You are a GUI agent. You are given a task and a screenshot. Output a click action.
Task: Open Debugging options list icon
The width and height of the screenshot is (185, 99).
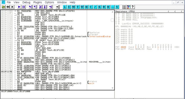124,7
